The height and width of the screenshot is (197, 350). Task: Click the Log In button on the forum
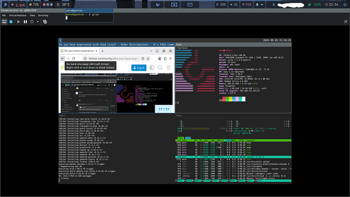pos(139,68)
